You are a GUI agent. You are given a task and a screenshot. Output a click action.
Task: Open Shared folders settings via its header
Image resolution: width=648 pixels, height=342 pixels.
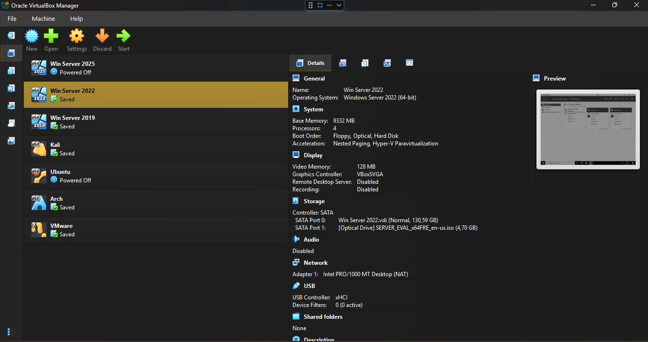point(323,317)
